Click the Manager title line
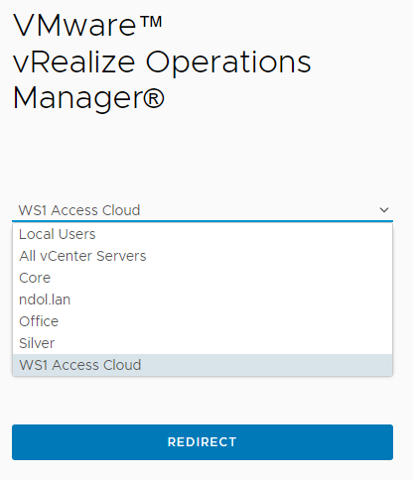The image size is (413, 480). (88, 98)
